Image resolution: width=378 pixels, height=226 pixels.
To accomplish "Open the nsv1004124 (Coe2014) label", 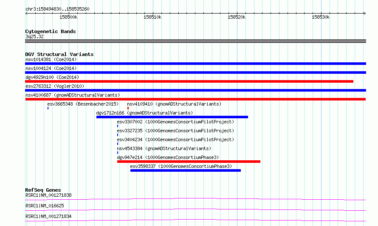I will click(51, 68).
